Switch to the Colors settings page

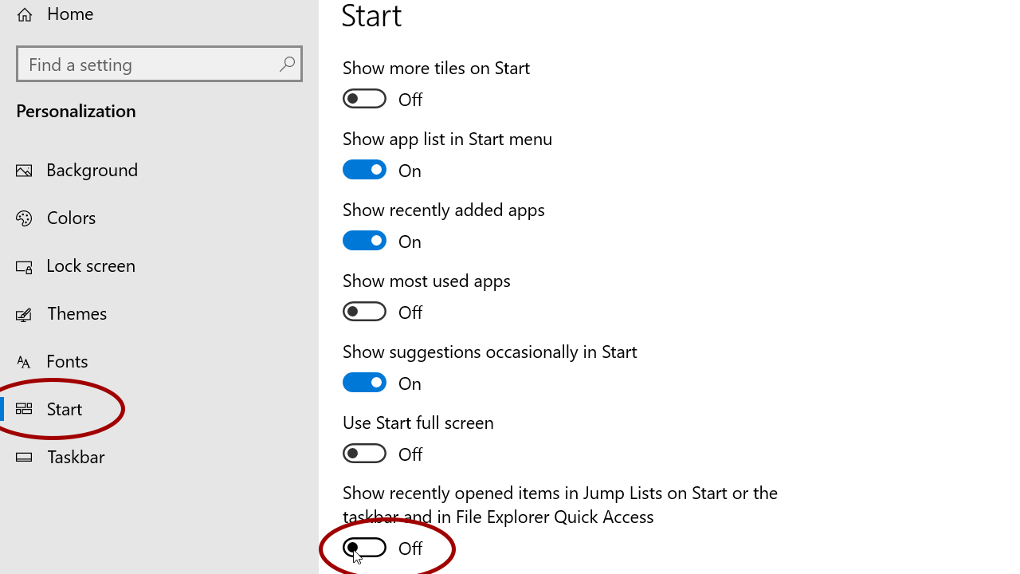click(x=71, y=217)
